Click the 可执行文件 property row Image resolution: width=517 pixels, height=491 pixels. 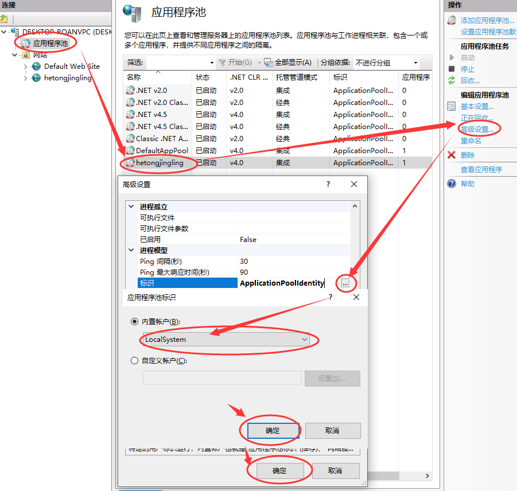244,218
